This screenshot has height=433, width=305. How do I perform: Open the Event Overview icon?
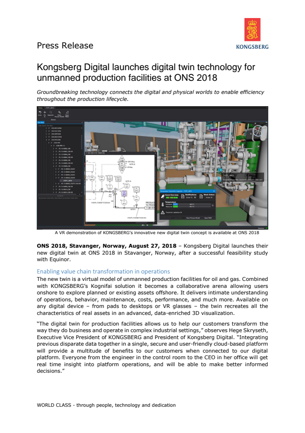(x=163, y=197)
